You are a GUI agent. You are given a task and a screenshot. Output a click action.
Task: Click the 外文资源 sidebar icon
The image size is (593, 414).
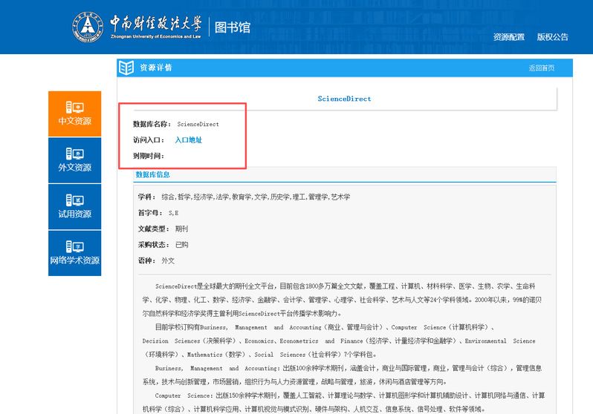[74, 154]
